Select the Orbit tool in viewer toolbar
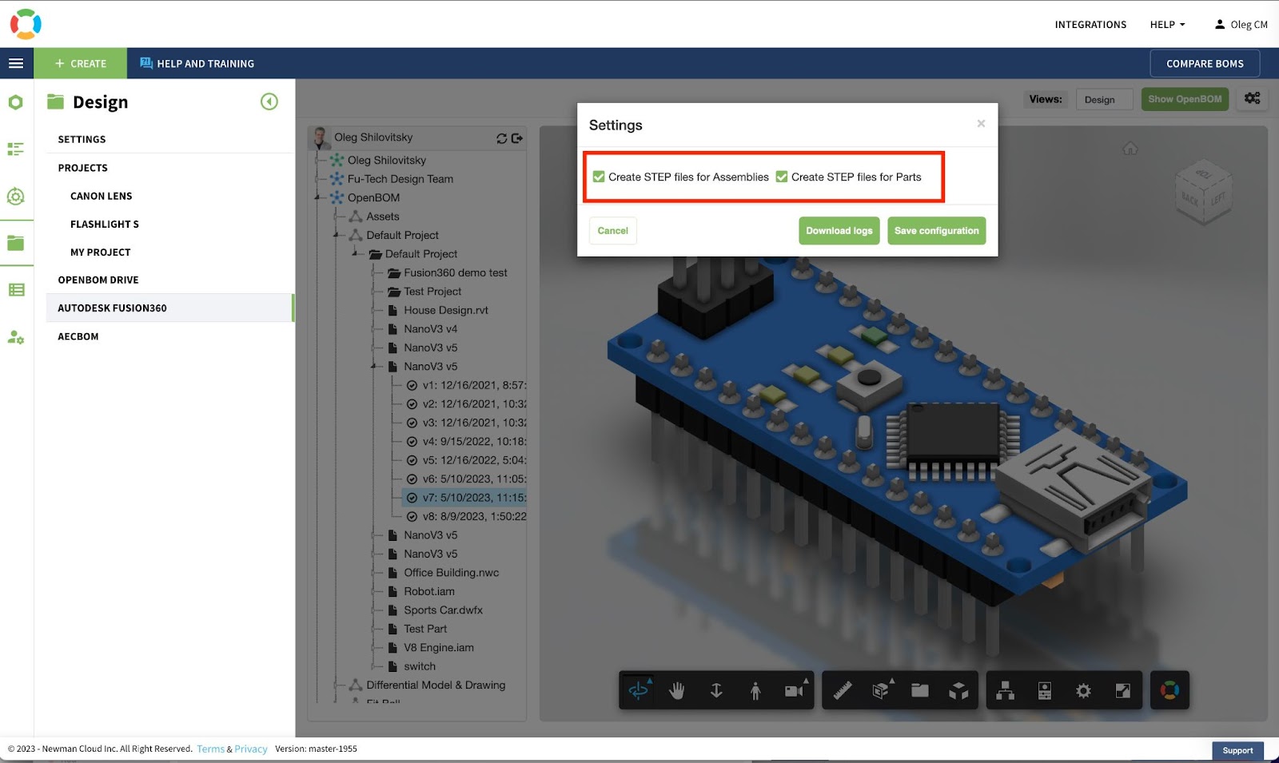 pos(639,690)
